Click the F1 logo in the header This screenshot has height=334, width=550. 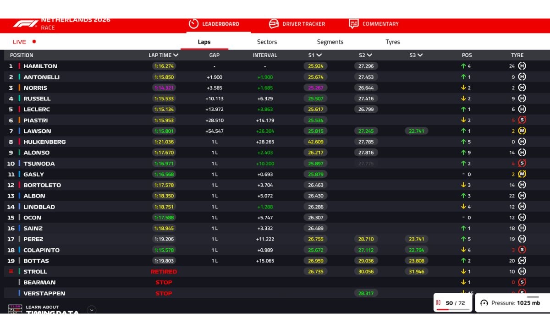tap(25, 24)
